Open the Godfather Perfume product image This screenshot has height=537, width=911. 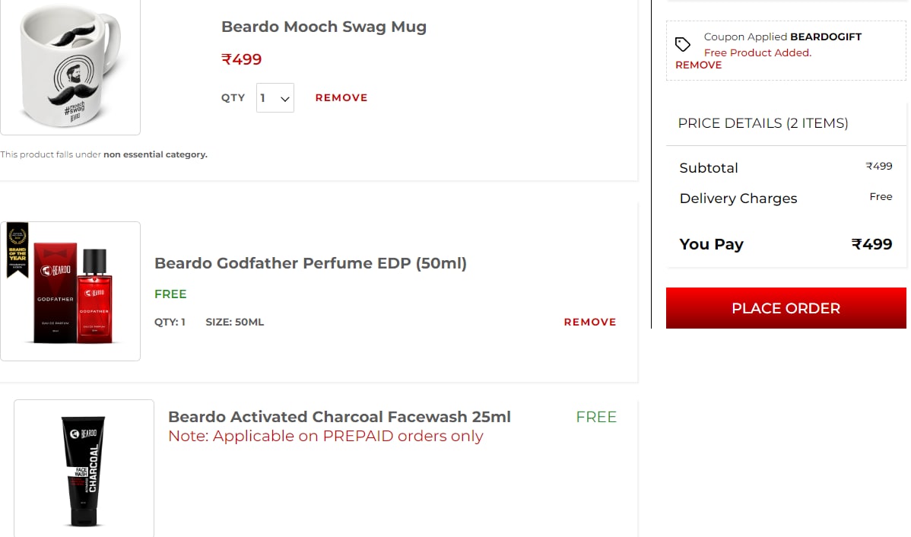click(70, 291)
